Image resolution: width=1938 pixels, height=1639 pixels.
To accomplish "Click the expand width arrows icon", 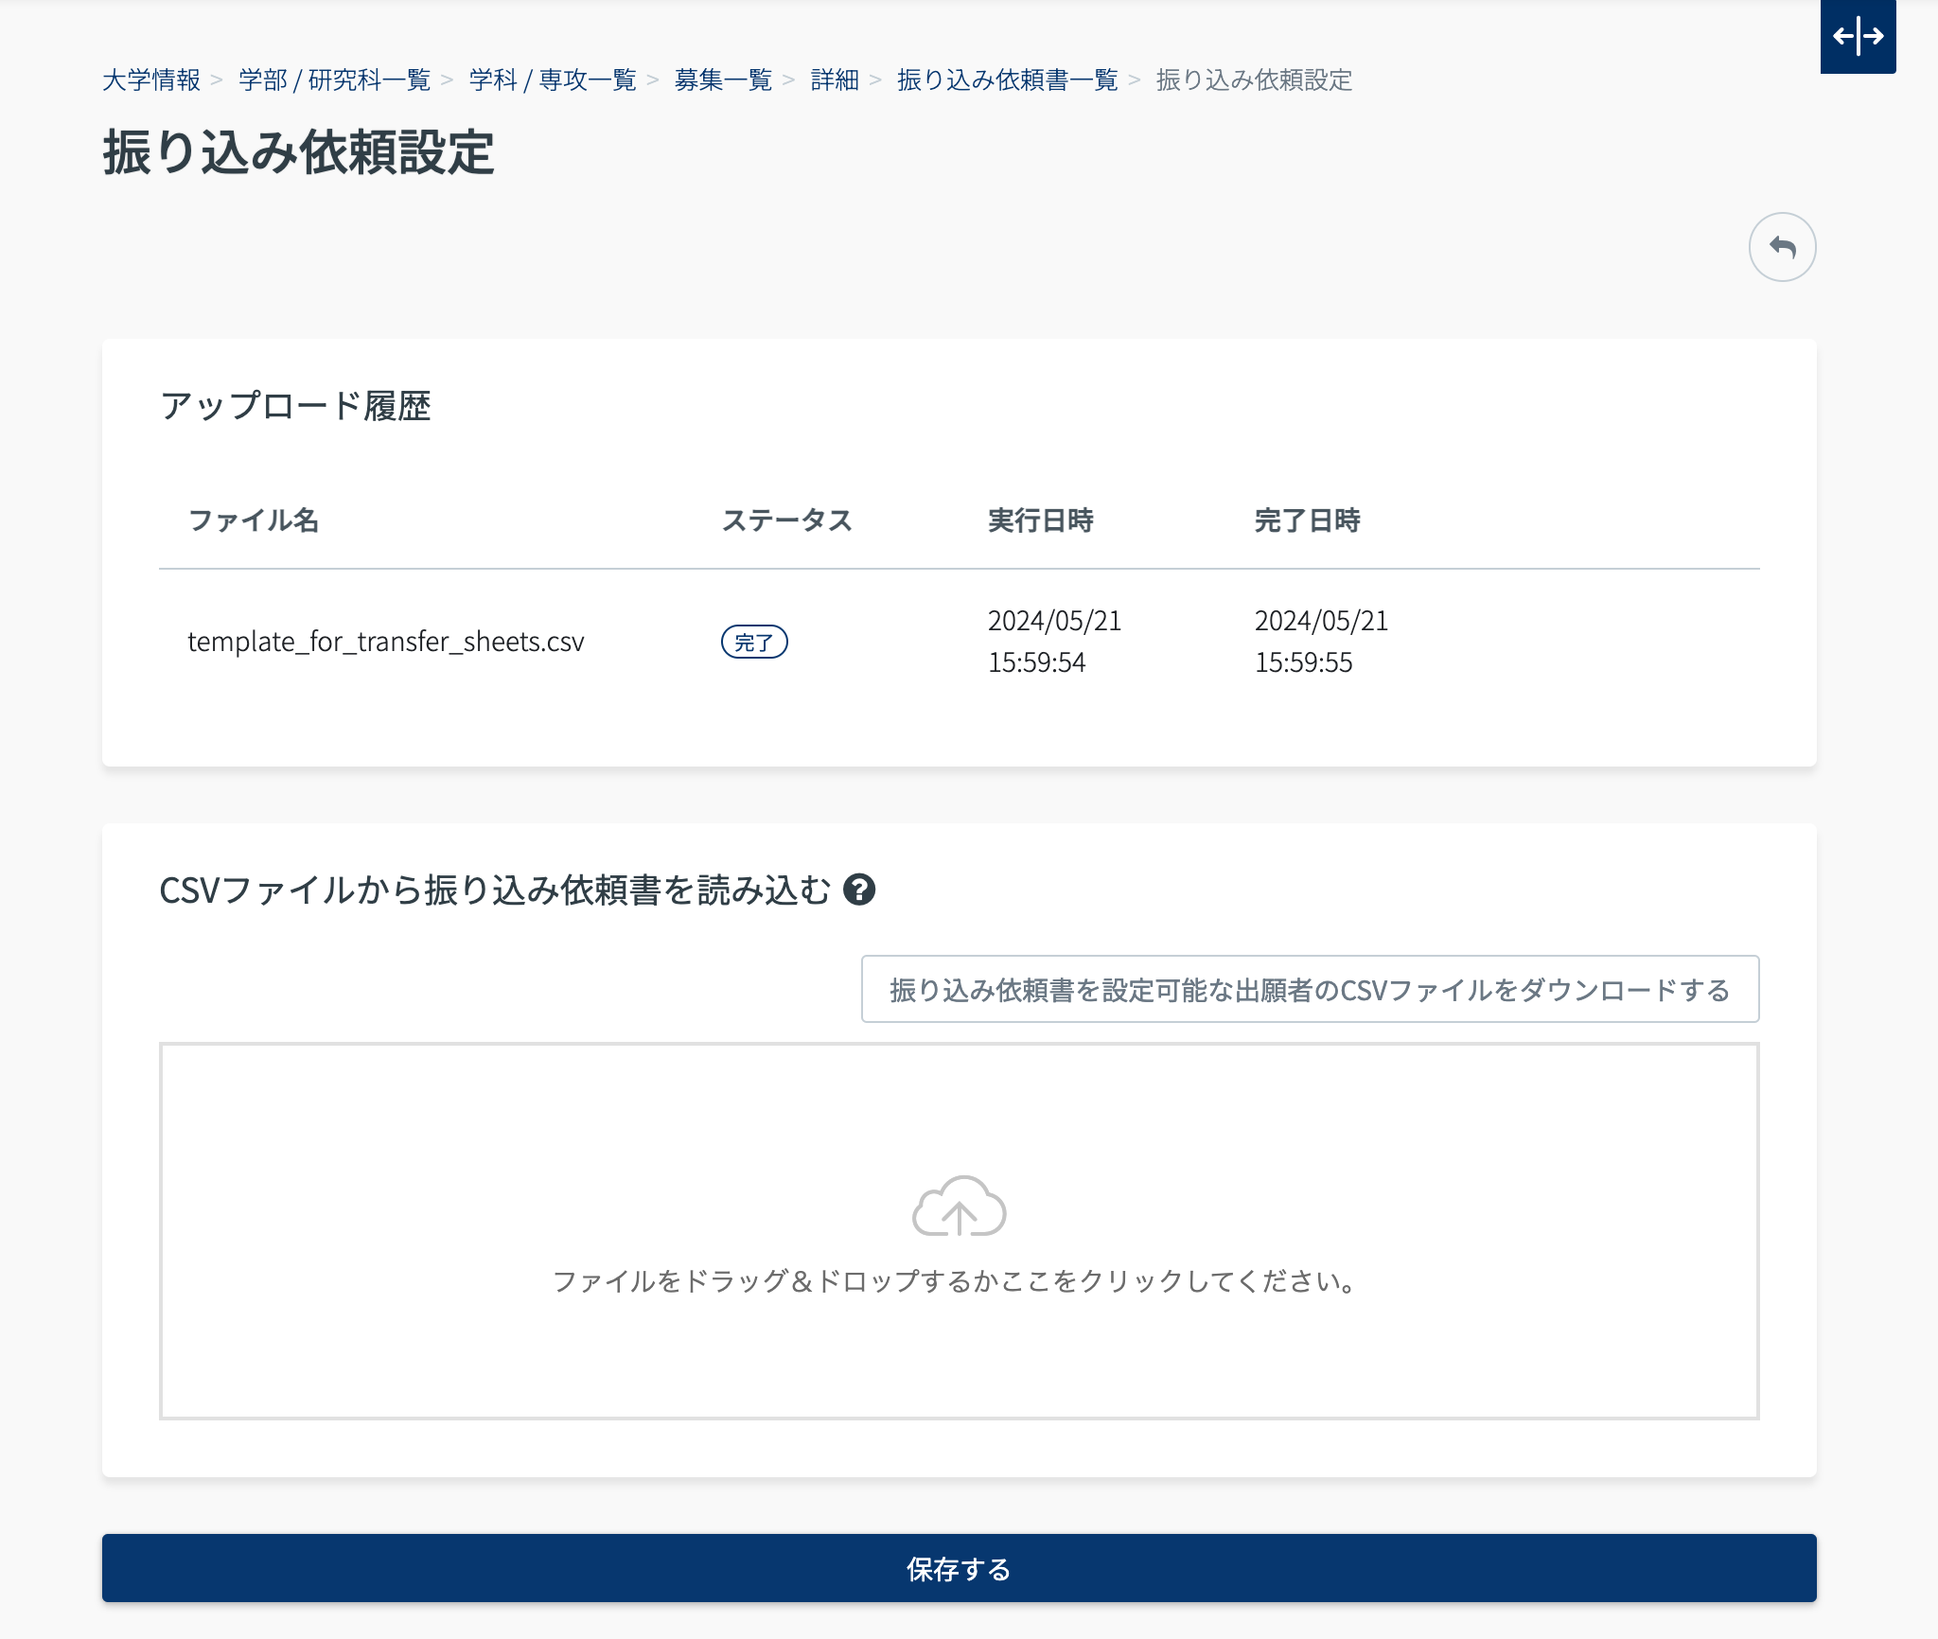I will pos(1858,37).
